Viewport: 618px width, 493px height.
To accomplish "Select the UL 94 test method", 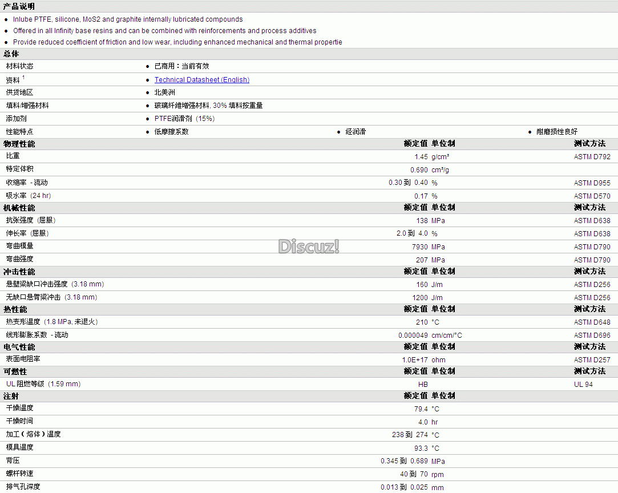I will 583,384.
